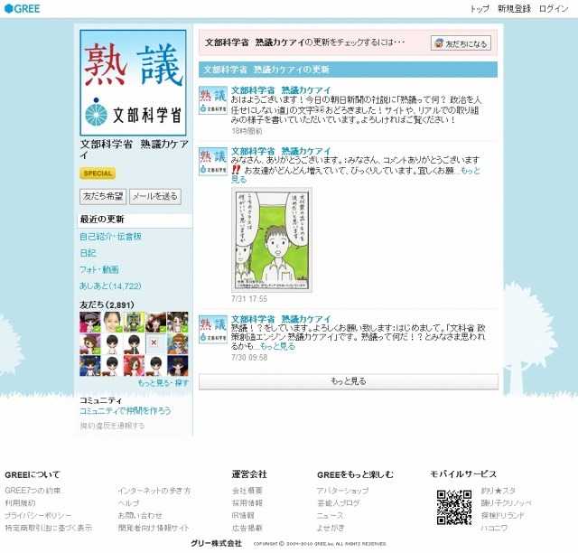Open the fourth friend avatar in the top row
This screenshot has width=578, height=553.
pos(155,322)
